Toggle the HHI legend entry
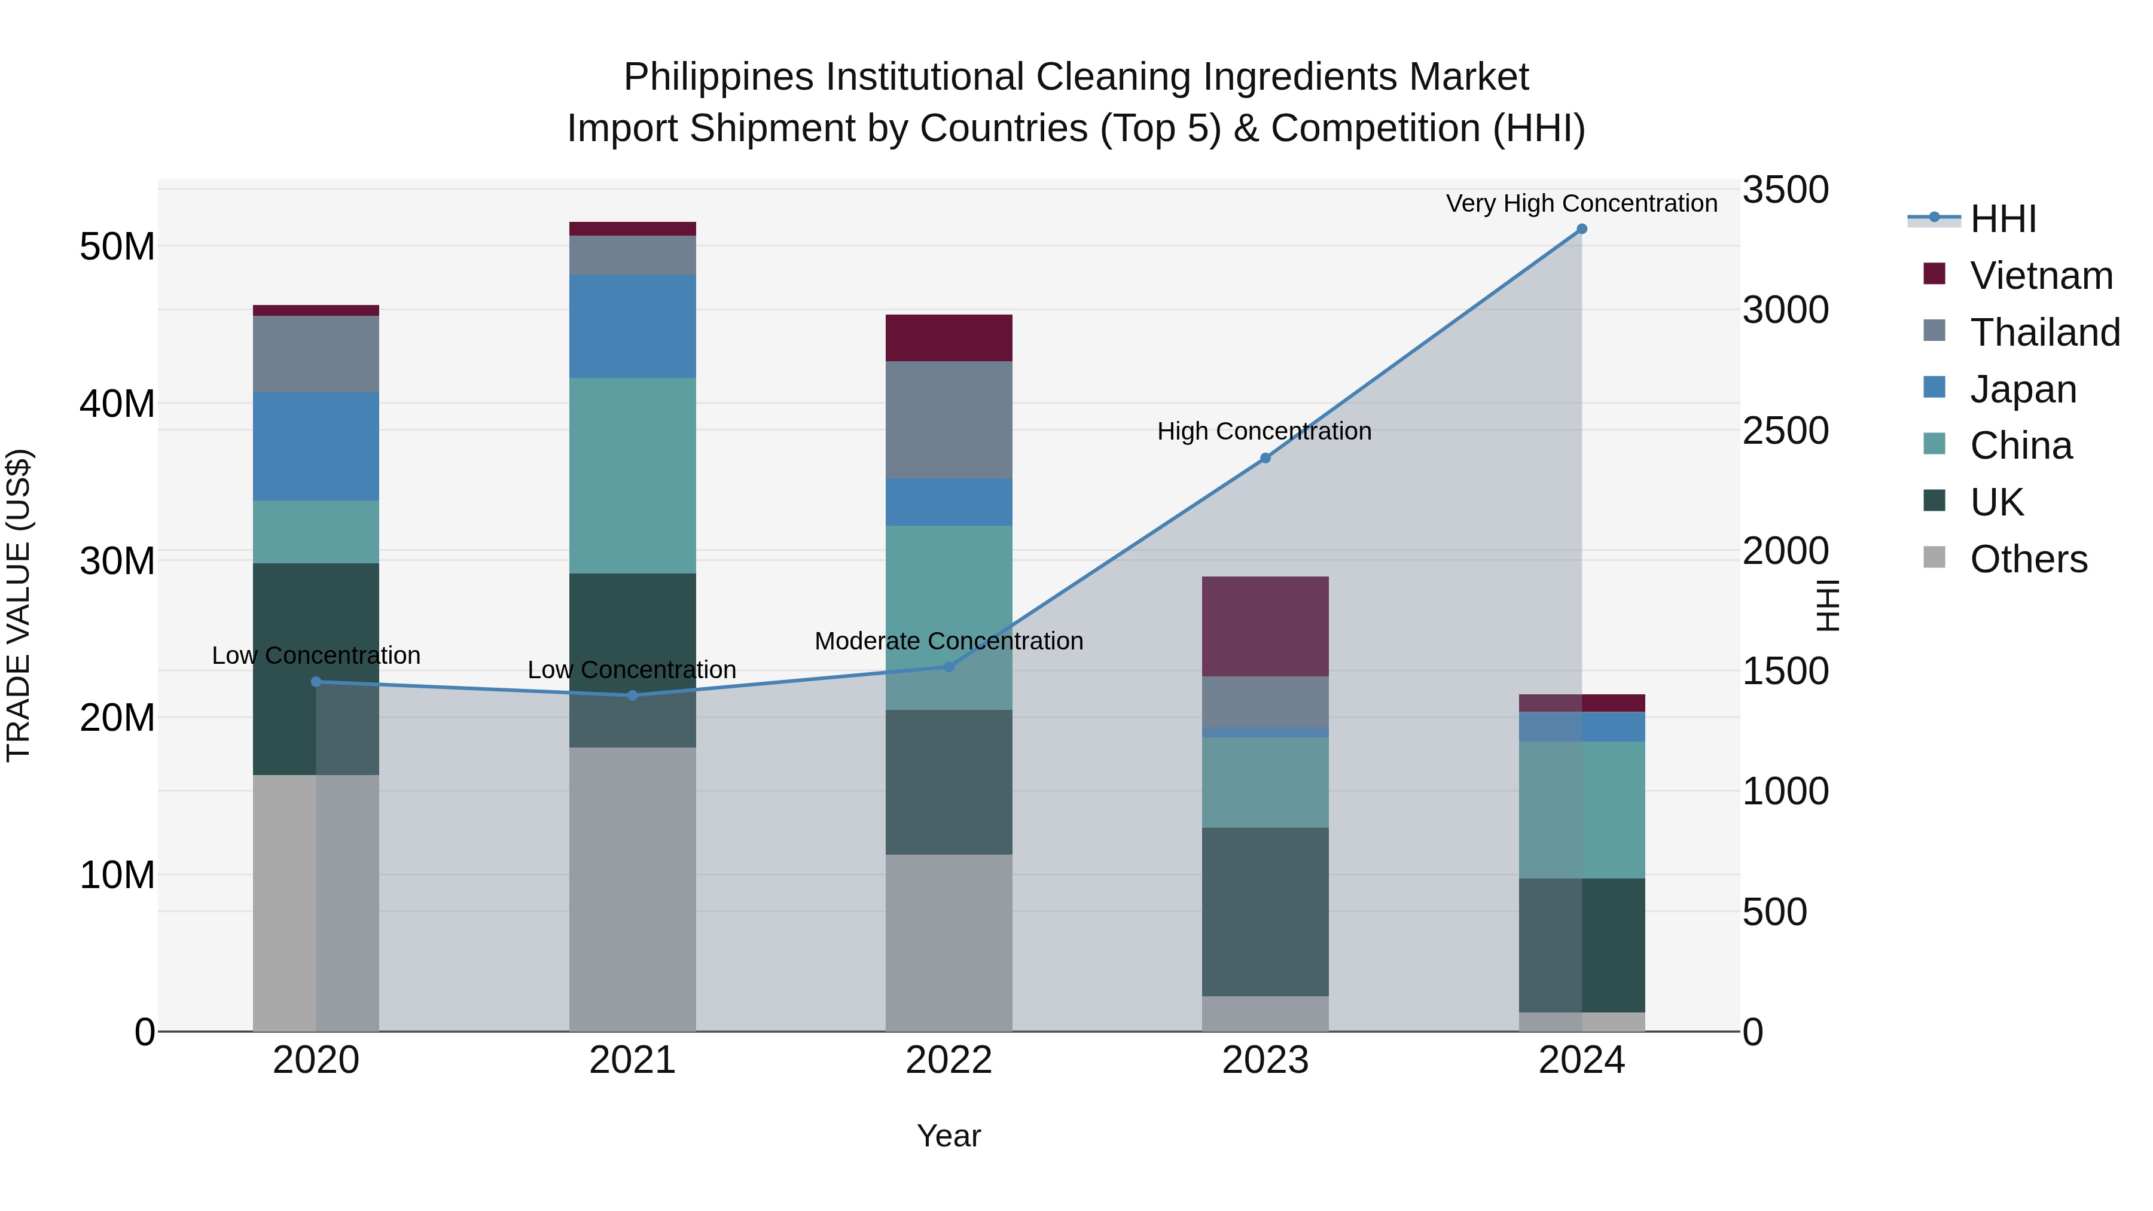This screenshot has height=1211, width=2153. (1972, 219)
